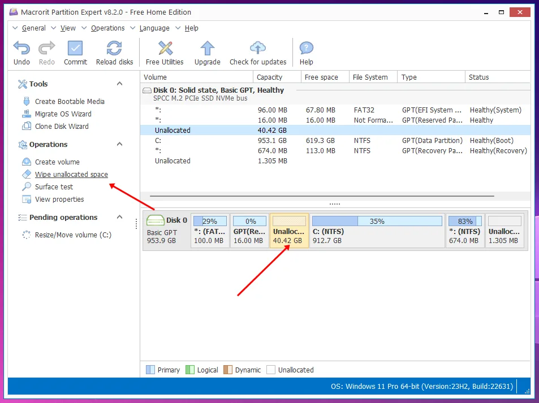Click the Wipe unallocated space link
The height and width of the screenshot is (403, 539).
pos(71,174)
